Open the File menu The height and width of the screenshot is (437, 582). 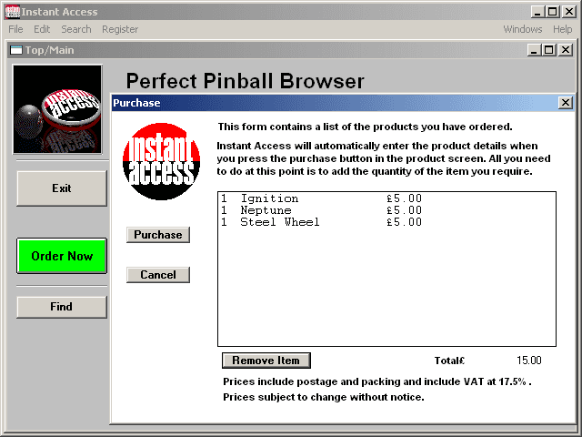[15, 29]
